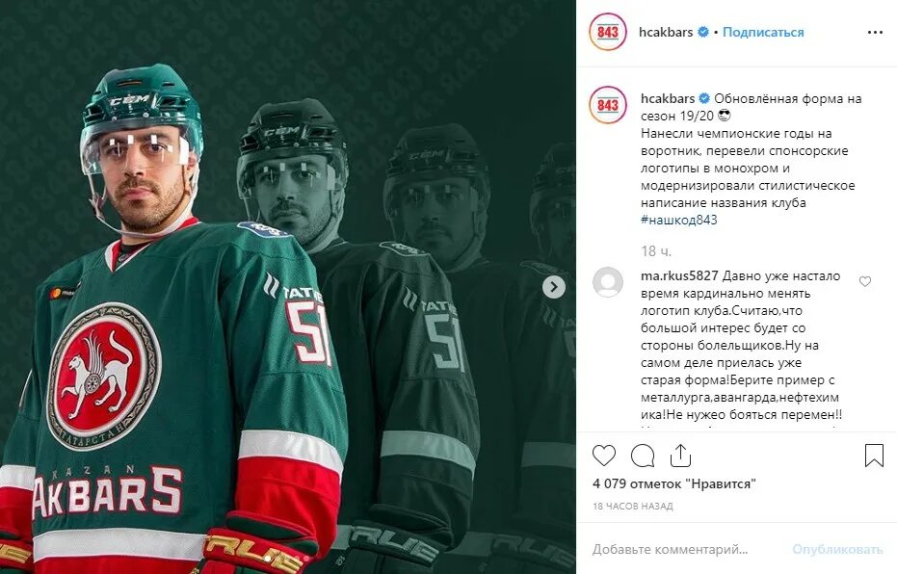The width and height of the screenshot is (897, 574).
Task: Click the Подписаться follow link
Action: (763, 32)
